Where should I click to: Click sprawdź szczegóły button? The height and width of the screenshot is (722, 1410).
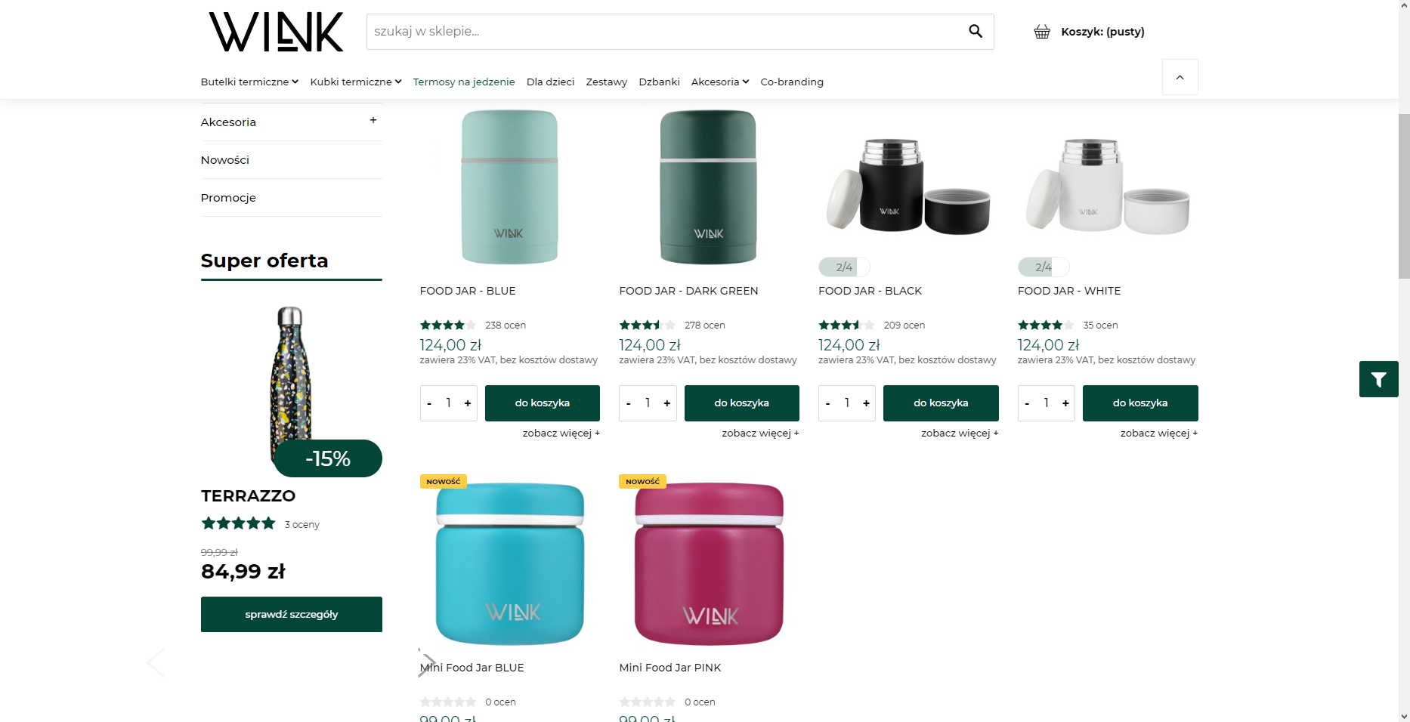[x=292, y=615]
